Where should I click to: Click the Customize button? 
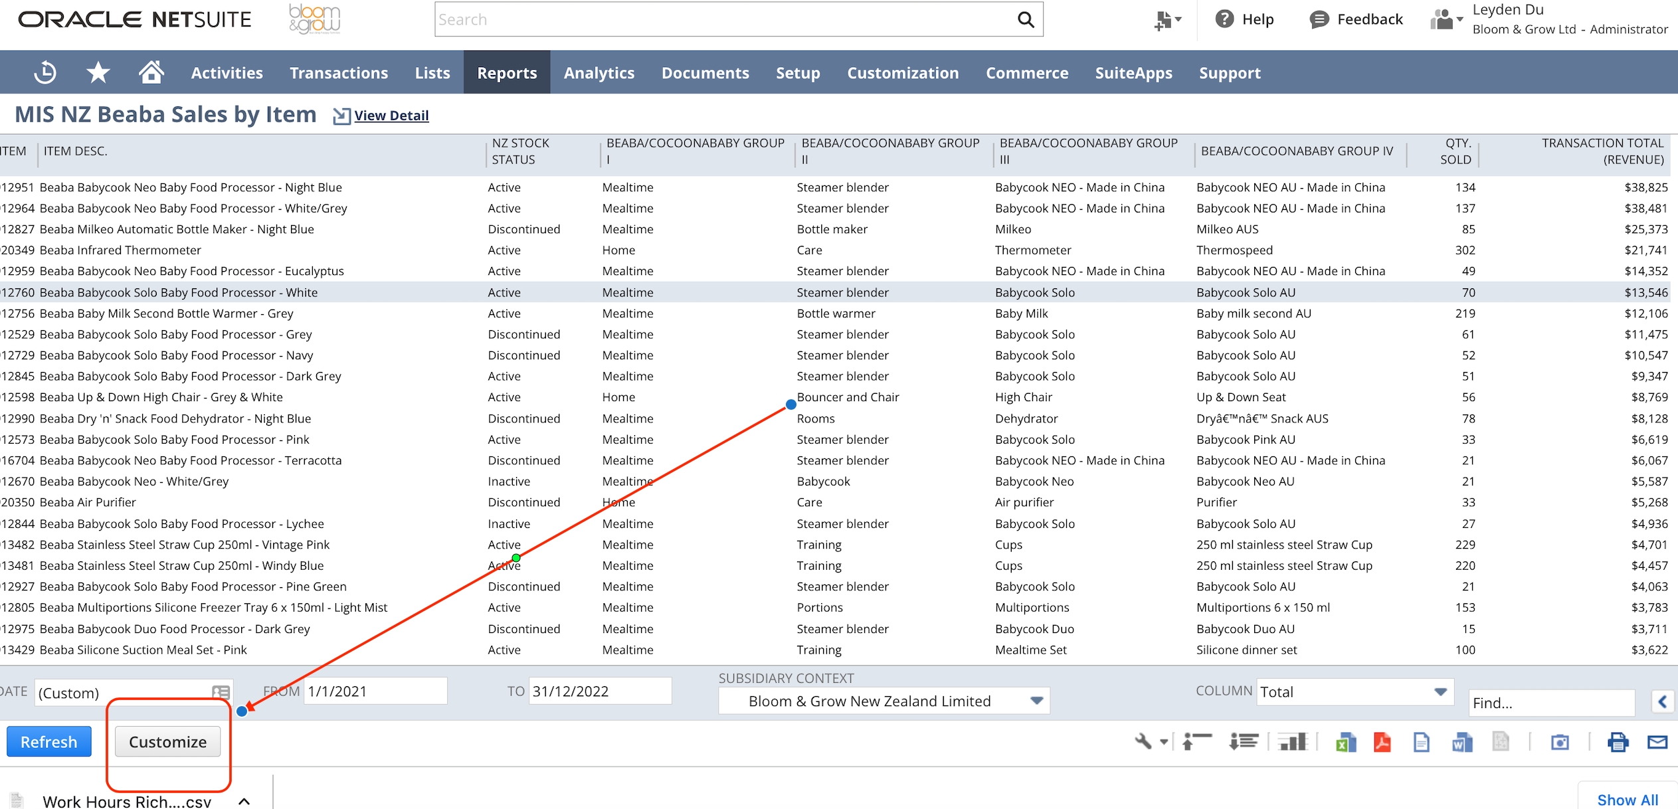coord(167,741)
